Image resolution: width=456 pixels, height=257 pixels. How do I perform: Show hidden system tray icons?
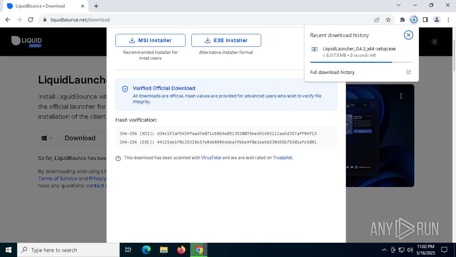[384, 250]
